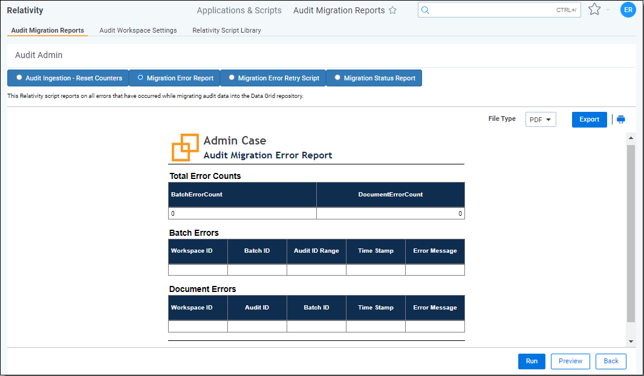Click the Admin Case orange logo
Image resolution: width=644 pixels, height=376 pixels.
coord(184,147)
